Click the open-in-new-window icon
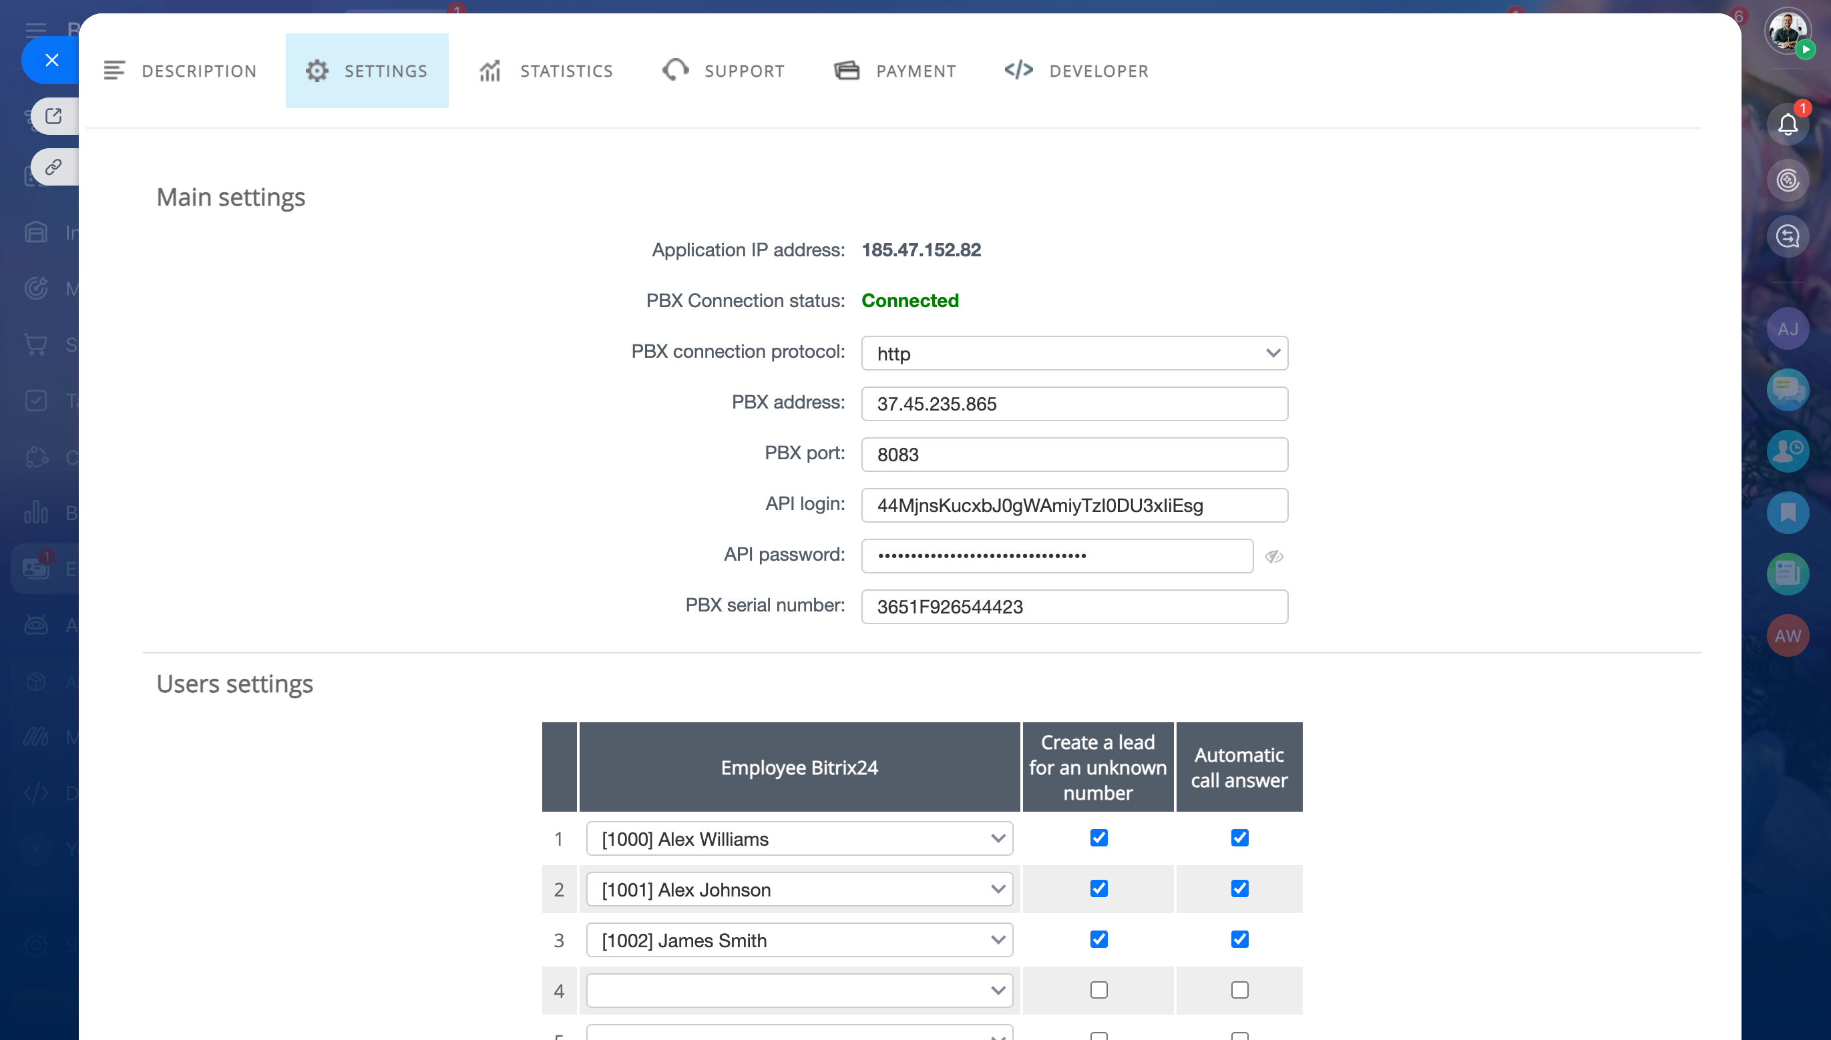This screenshot has height=1040, width=1831. pos(53,115)
